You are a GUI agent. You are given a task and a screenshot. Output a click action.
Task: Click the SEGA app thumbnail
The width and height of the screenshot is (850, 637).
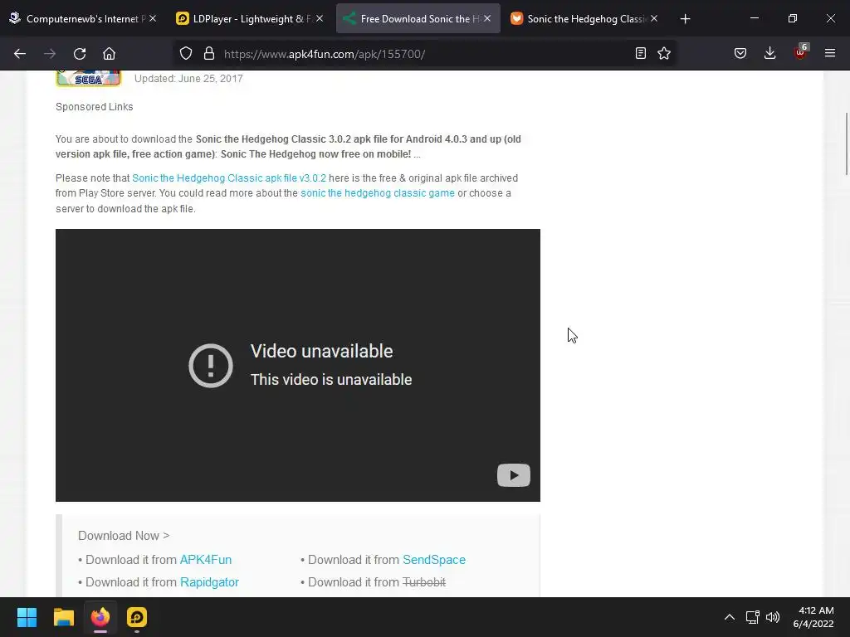tap(88, 78)
